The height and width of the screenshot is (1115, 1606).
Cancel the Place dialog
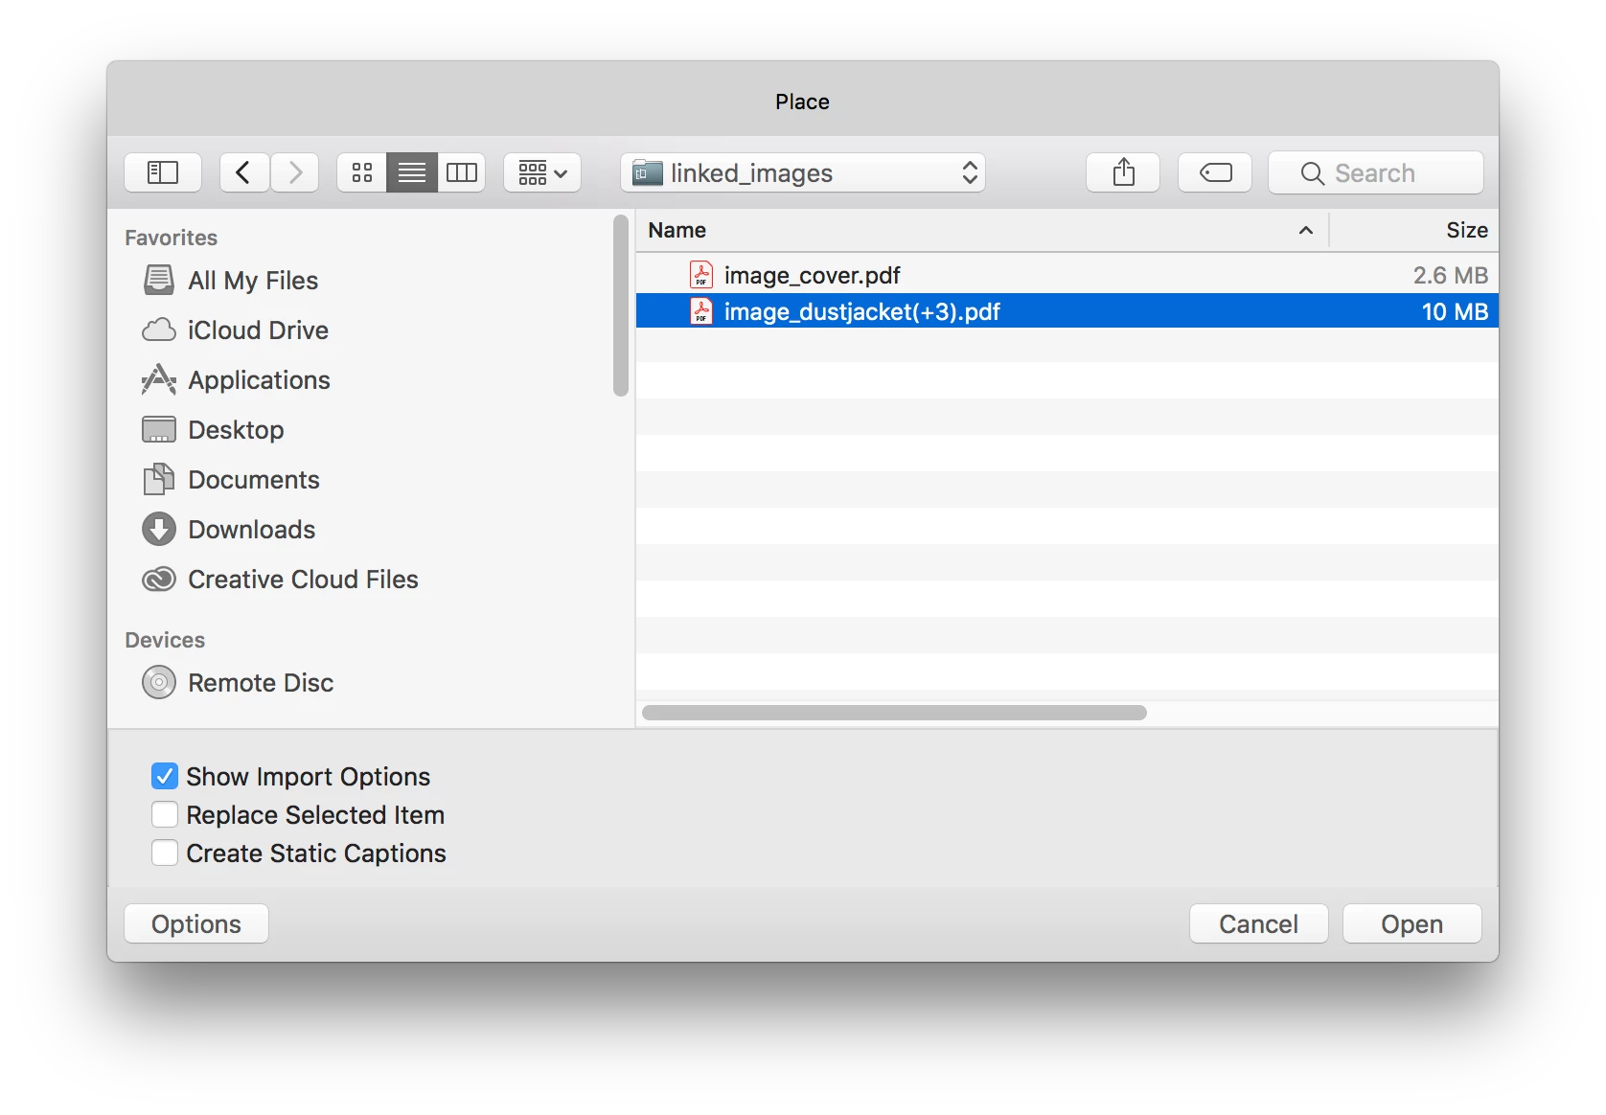(1259, 923)
